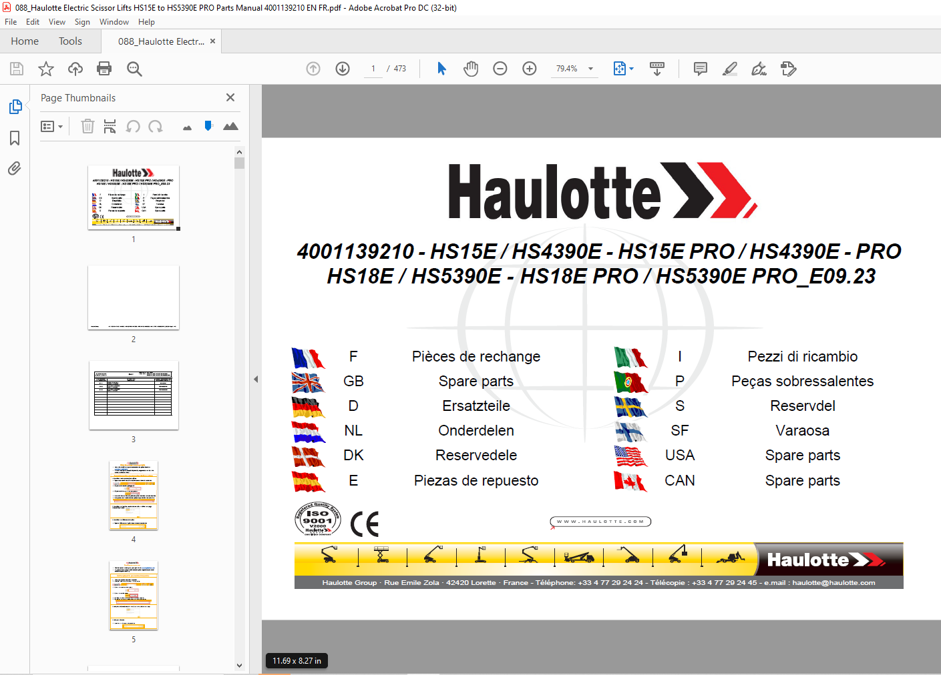Click the Send file share icon

pyautogui.click(x=789, y=69)
